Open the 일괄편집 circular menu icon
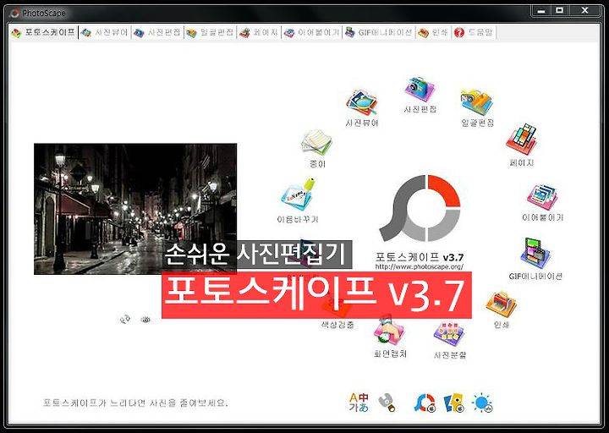Viewport: 609px width, 433px height. click(477, 102)
